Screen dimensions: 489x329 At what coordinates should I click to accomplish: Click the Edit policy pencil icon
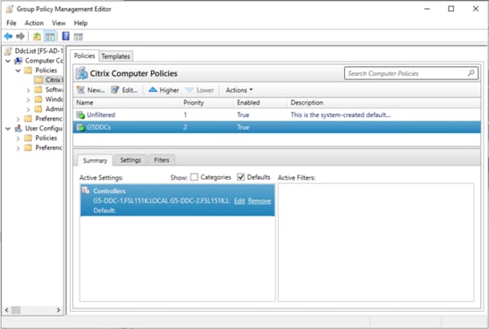[115, 90]
